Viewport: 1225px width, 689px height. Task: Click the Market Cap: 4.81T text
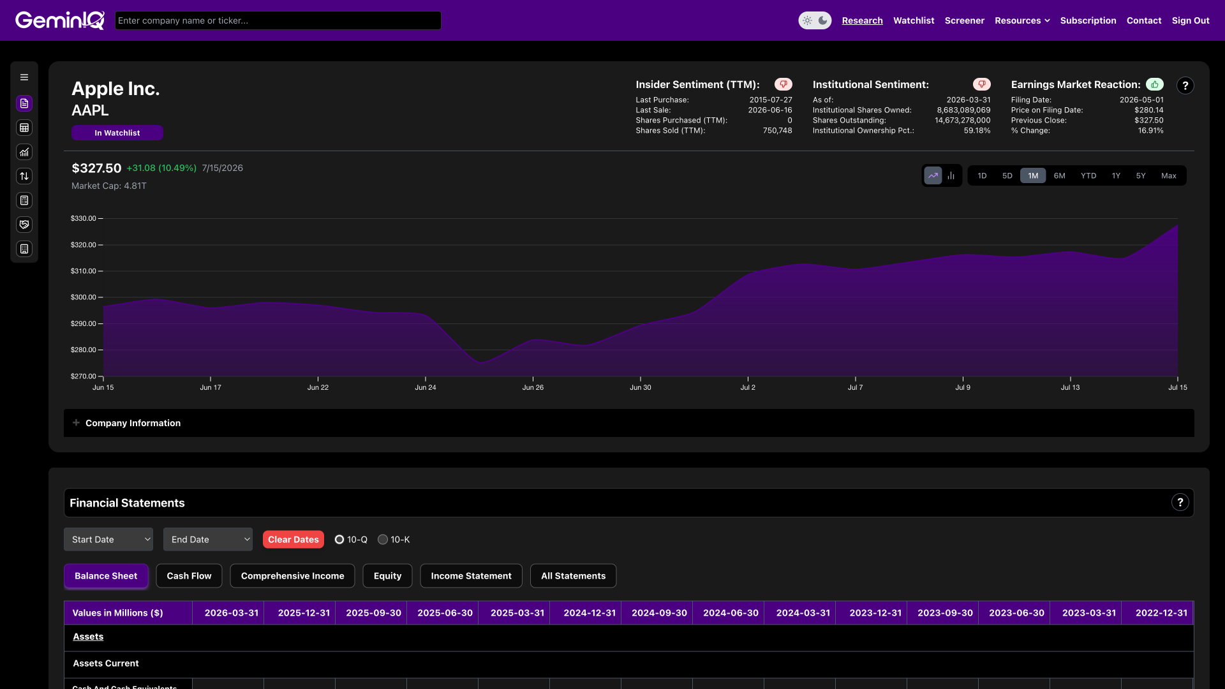coord(109,186)
